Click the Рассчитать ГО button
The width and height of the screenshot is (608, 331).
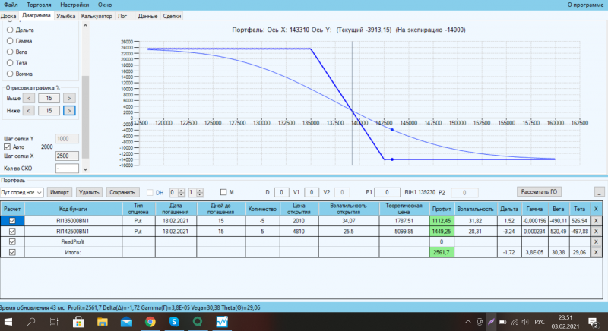pyautogui.click(x=539, y=191)
